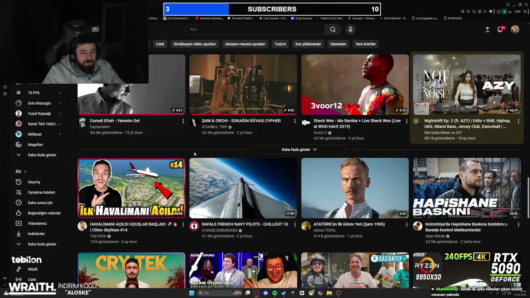Open Discord from the taskbar
530x298 pixels.
point(265,293)
